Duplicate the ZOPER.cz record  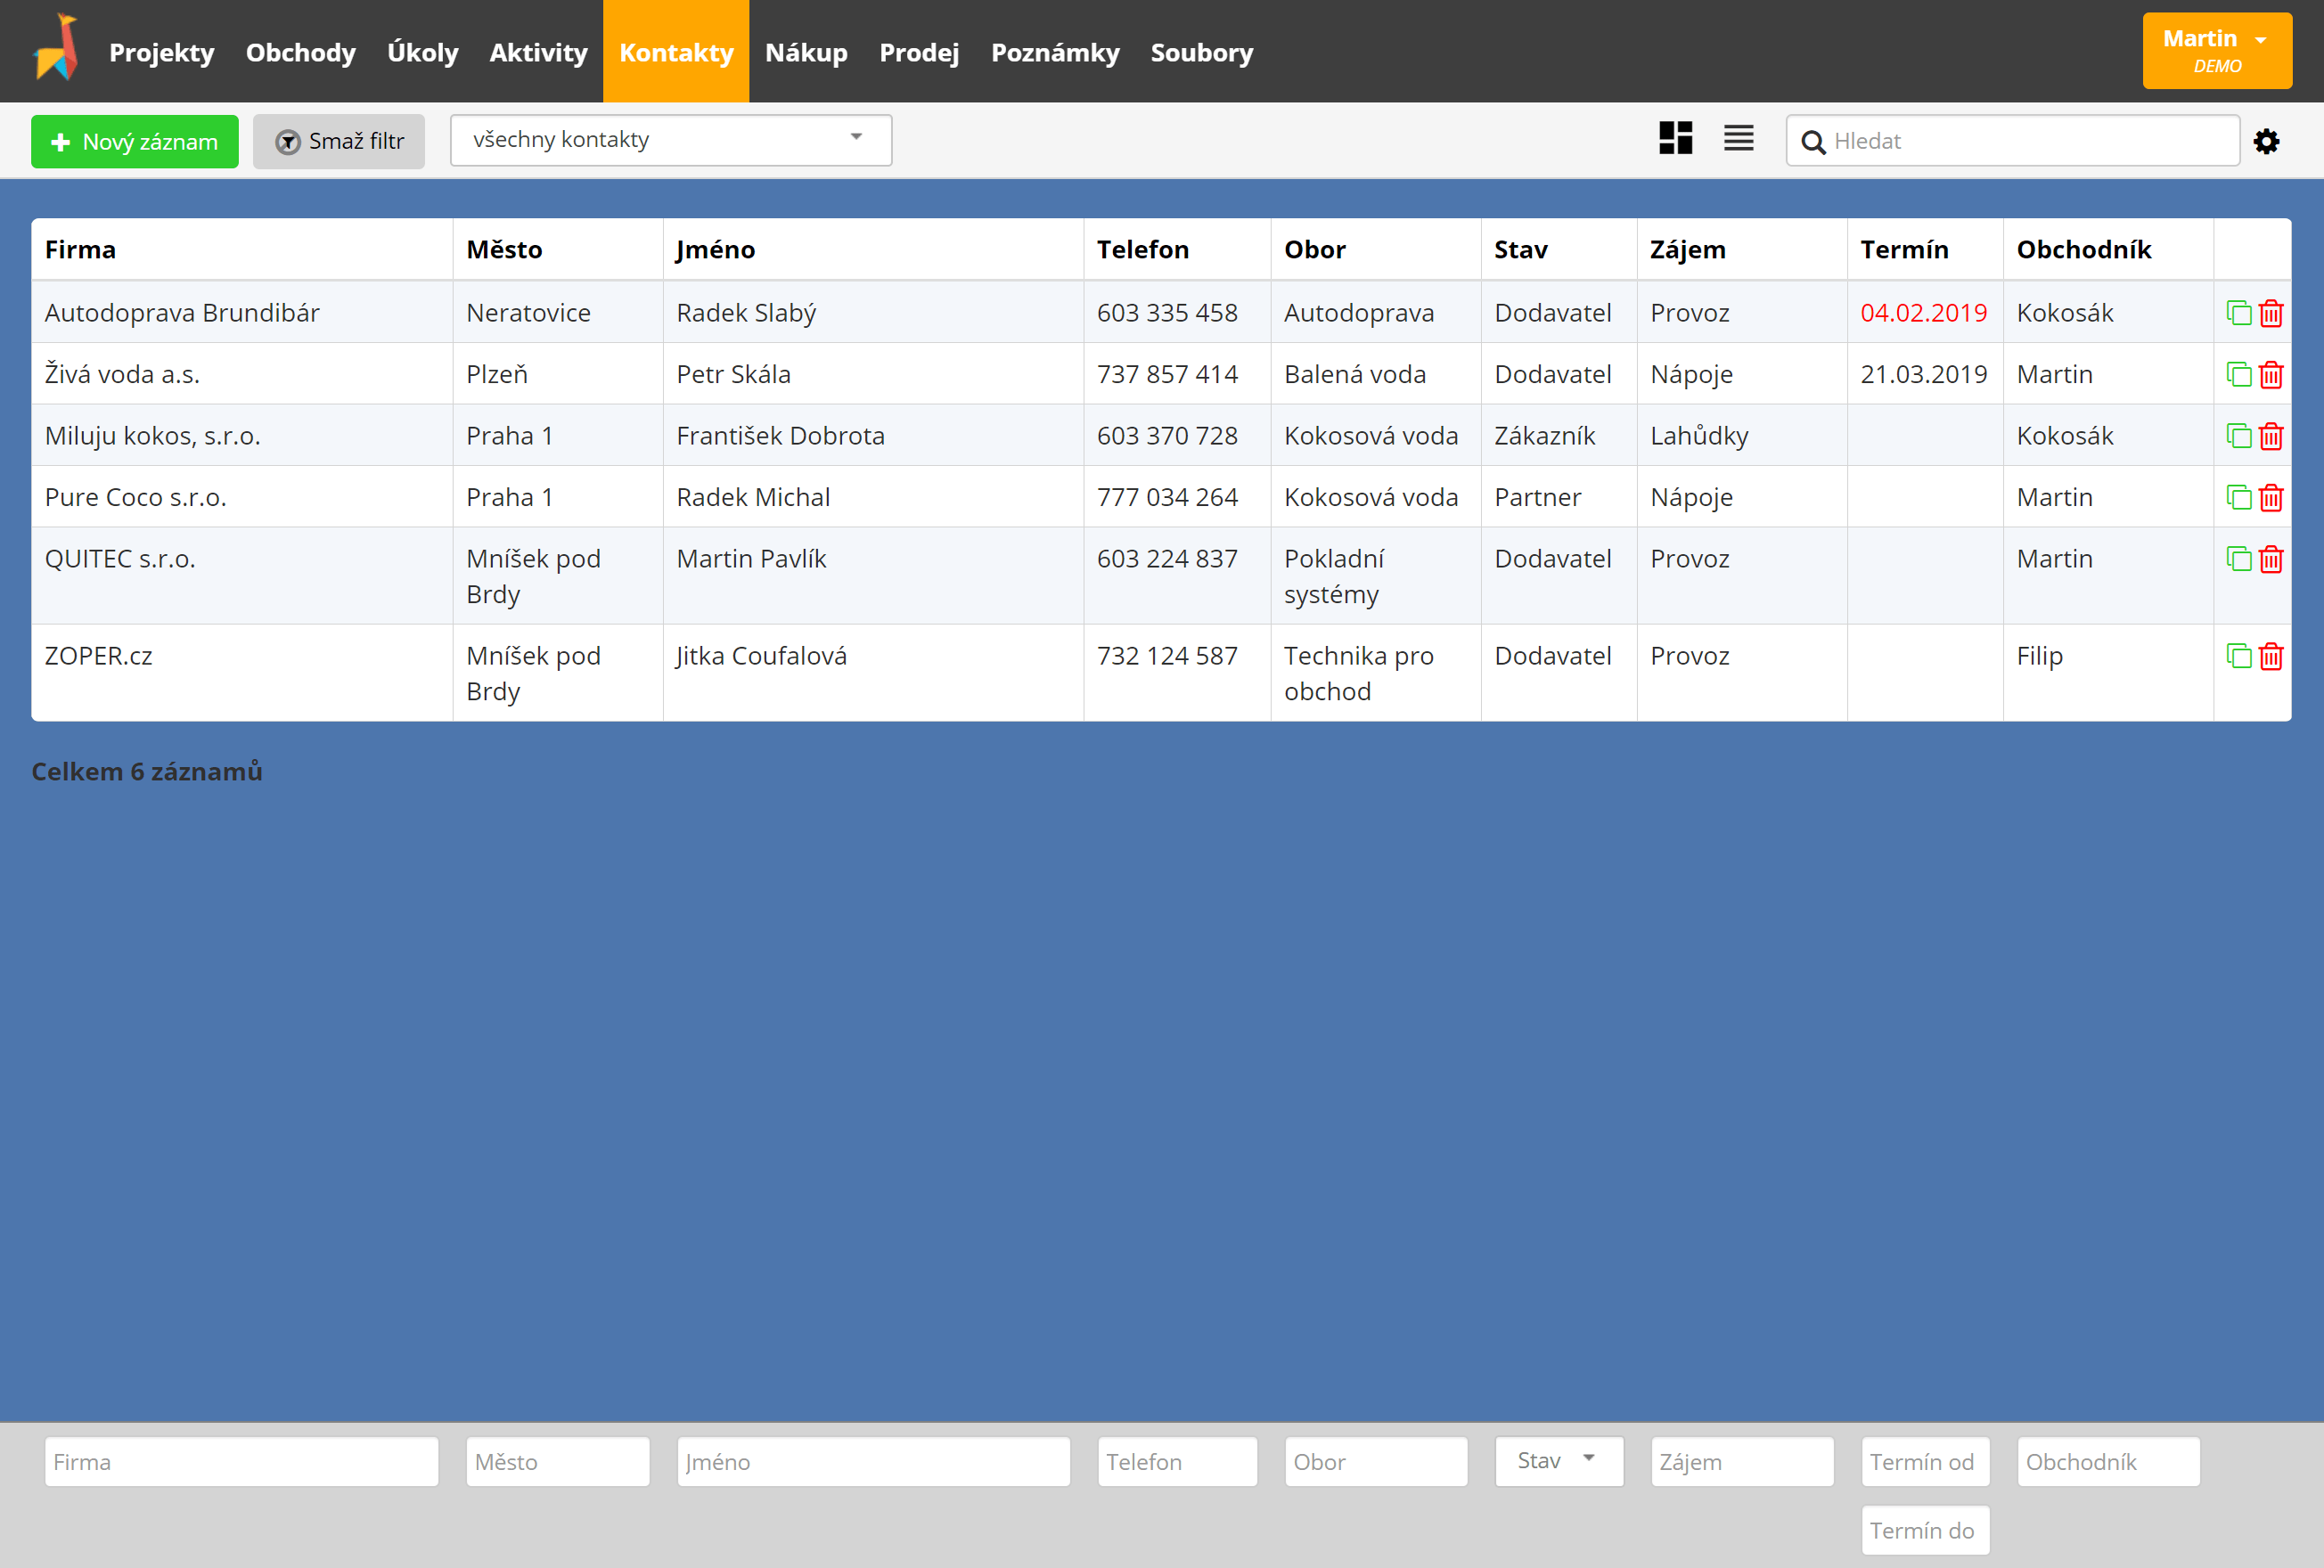tap(2238, 656)
